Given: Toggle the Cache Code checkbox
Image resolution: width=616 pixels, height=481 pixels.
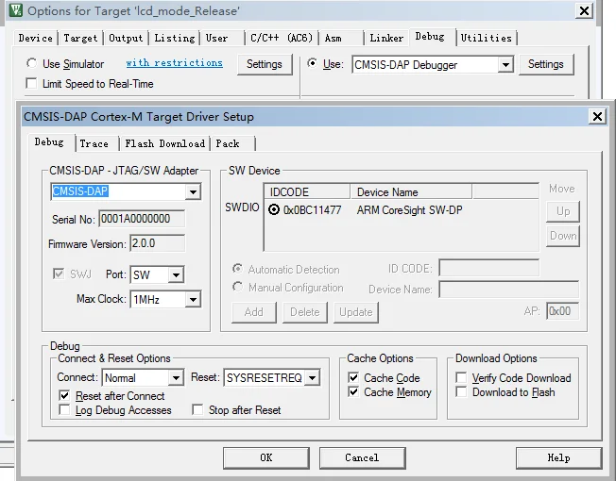Looking at the screenshot, I should (353, 377).
